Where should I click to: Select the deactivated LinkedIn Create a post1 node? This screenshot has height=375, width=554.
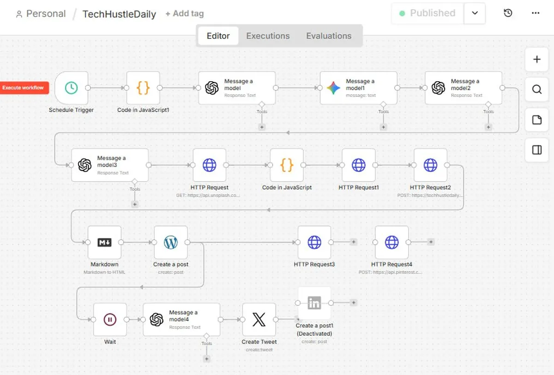[314, 303]
